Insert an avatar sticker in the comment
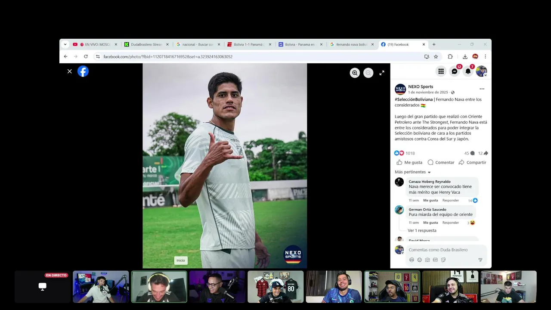The image size is (551, 310). [412, 260]
